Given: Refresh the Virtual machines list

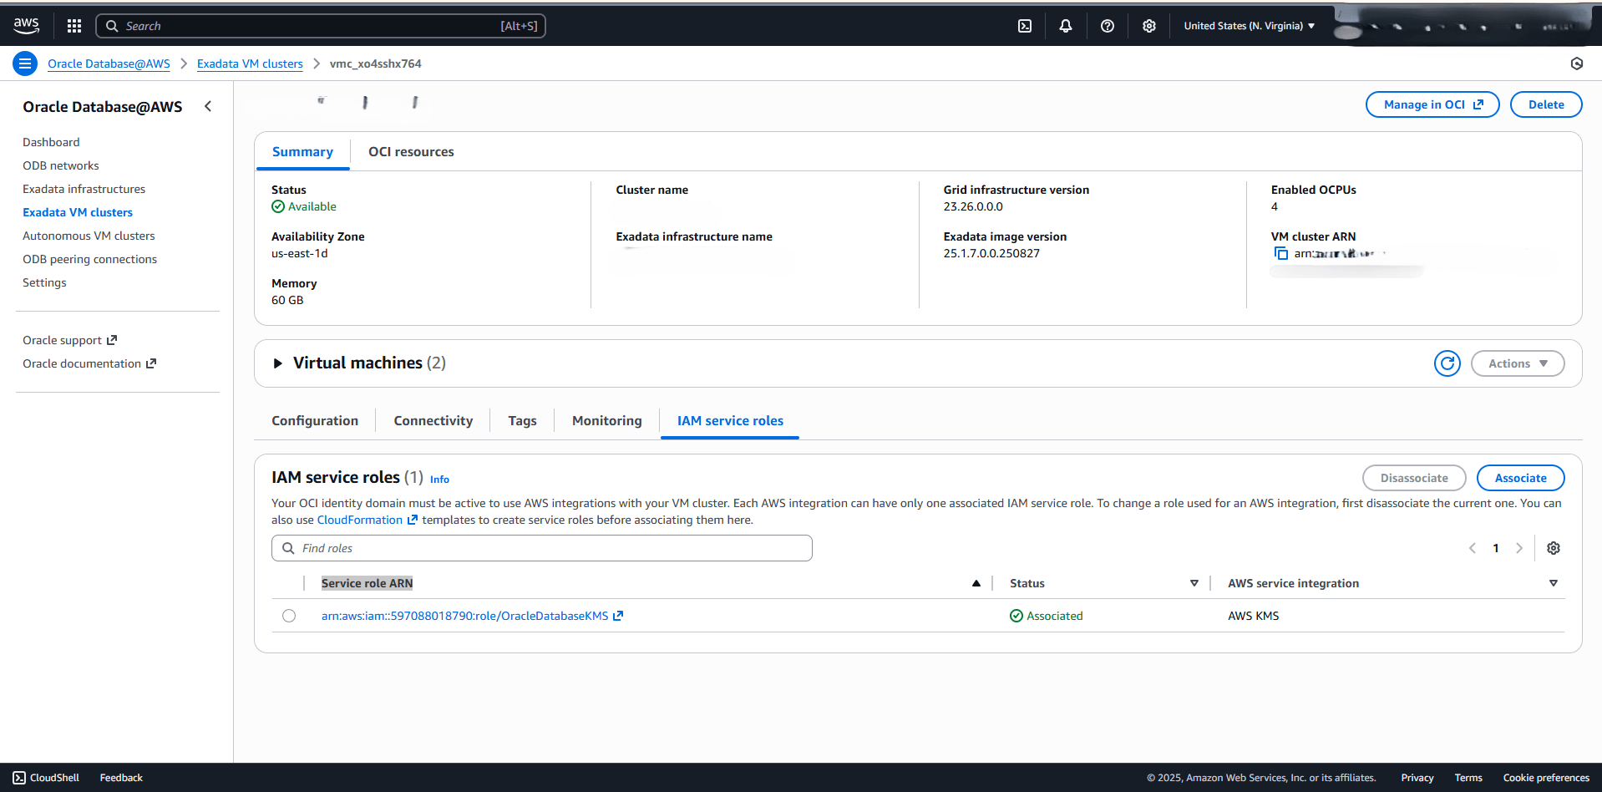Looking at the screenshot, I should 1447,363.
